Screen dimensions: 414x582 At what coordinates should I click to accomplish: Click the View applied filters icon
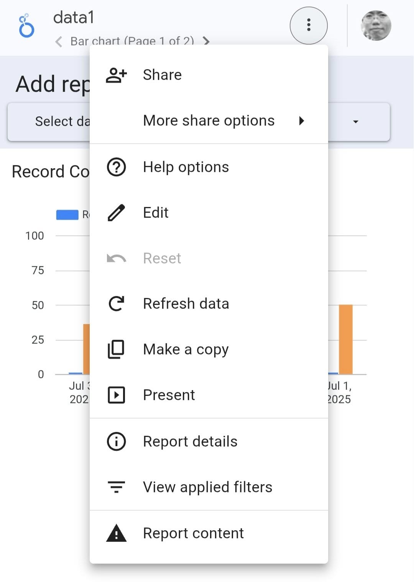[x=116, y=487]
